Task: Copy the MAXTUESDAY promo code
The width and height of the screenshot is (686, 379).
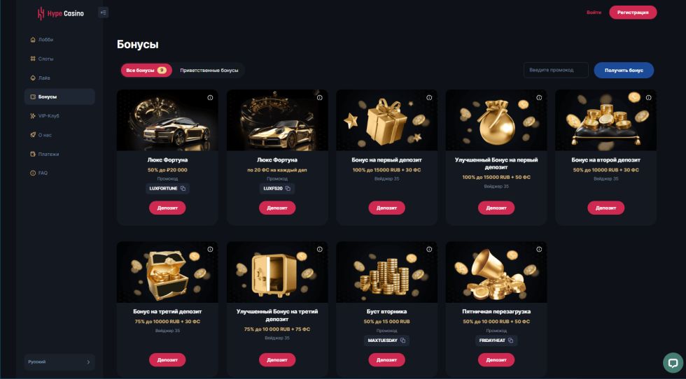Action: 402,341
